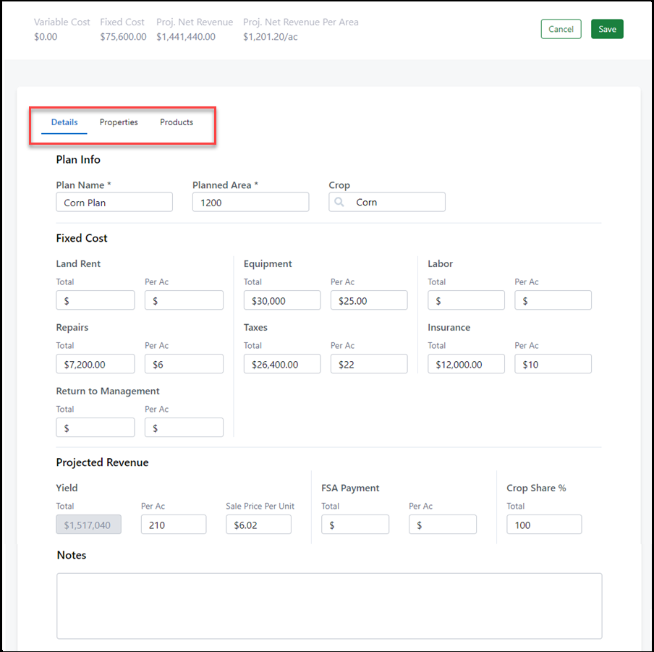The image size is (654, 652).
Task: Click the Insurance Total input
Action: (x=466, y=364)
